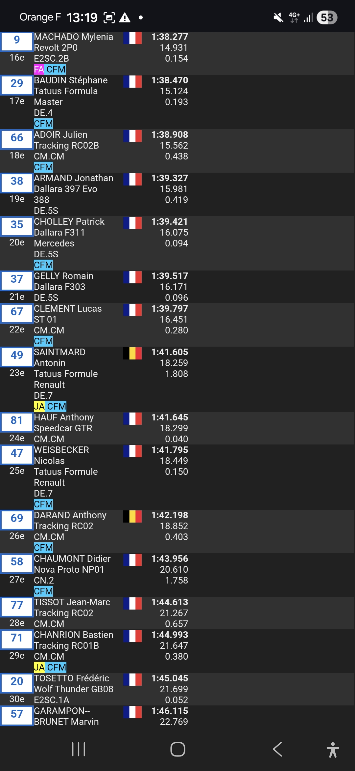Viewport: 355px width, 771px height.
Task: Open driver TOSETTO Frédéric's entry
Action: [71, 678]
